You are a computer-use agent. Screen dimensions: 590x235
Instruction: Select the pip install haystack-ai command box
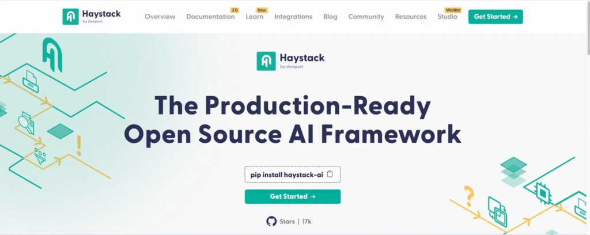pos(292,175)
